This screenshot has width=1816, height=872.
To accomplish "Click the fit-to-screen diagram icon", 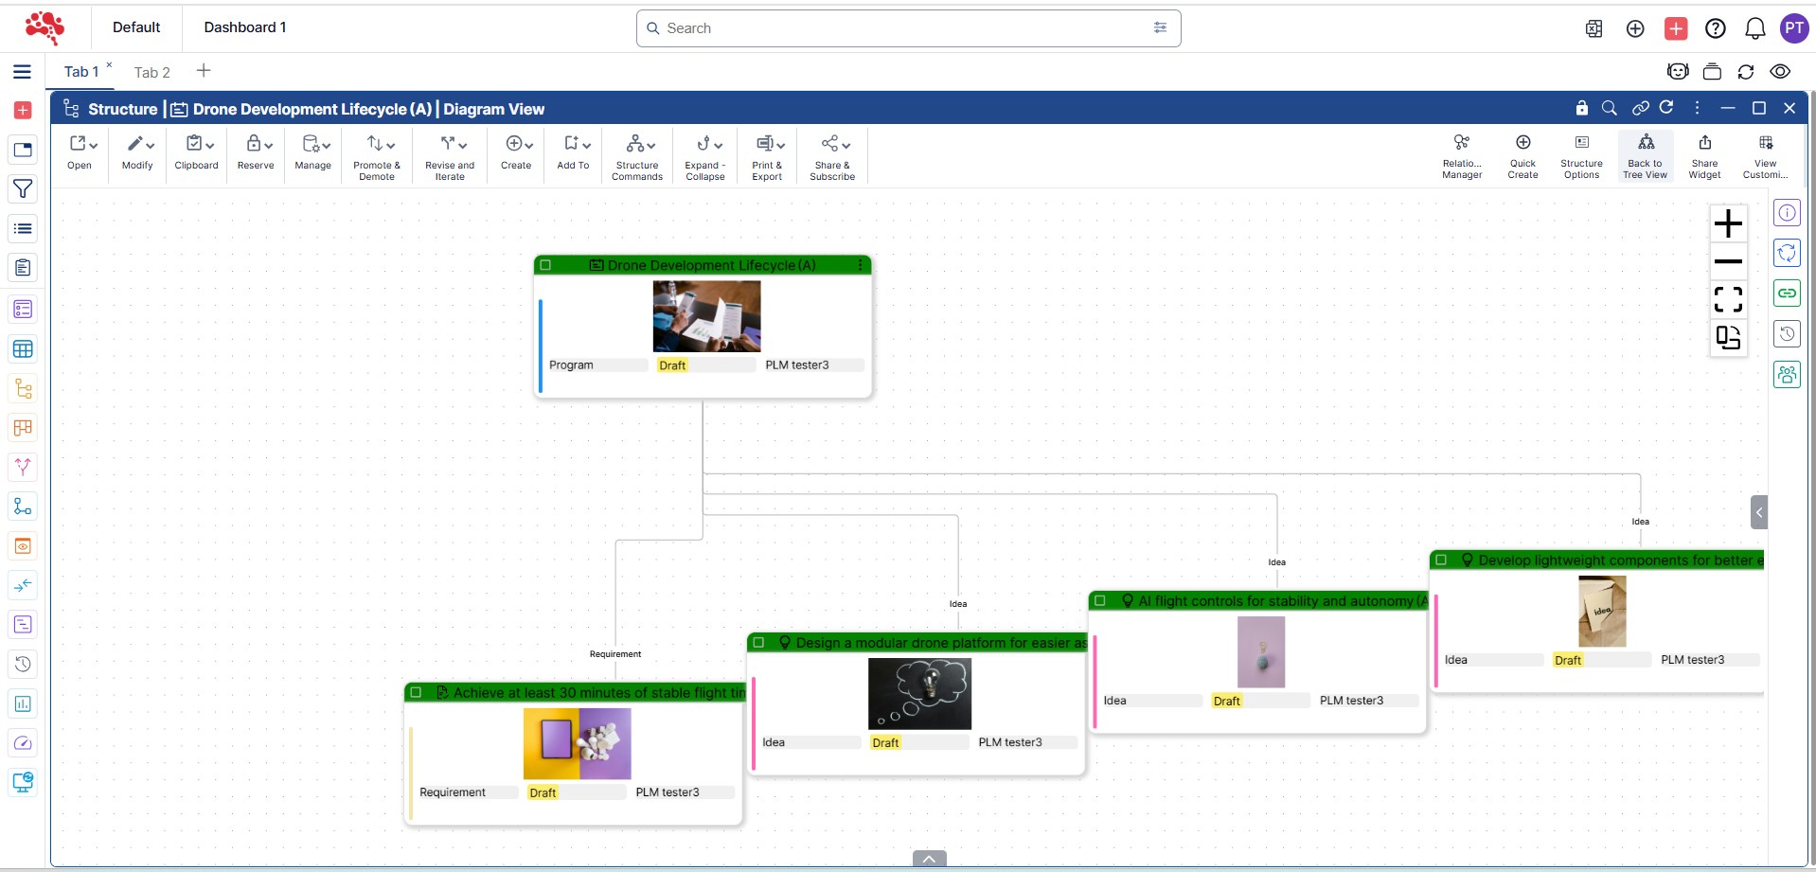I will 1728,299.
